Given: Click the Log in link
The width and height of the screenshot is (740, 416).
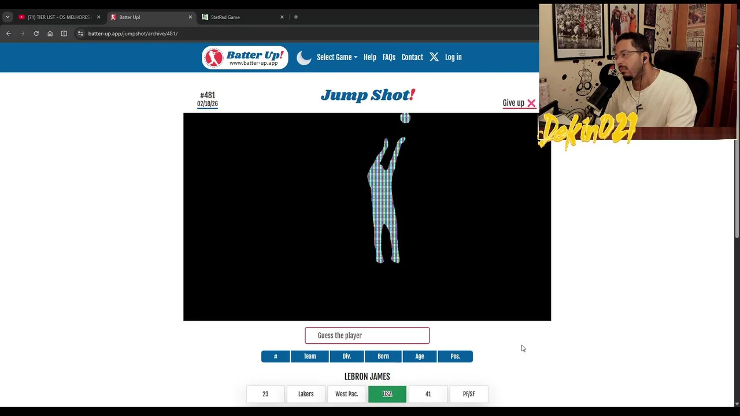Looking at the screenshot, I should click(453, 57).
